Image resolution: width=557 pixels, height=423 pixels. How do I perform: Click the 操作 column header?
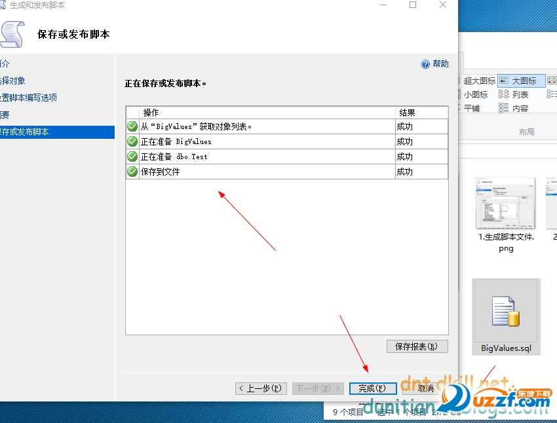[151, 113]
